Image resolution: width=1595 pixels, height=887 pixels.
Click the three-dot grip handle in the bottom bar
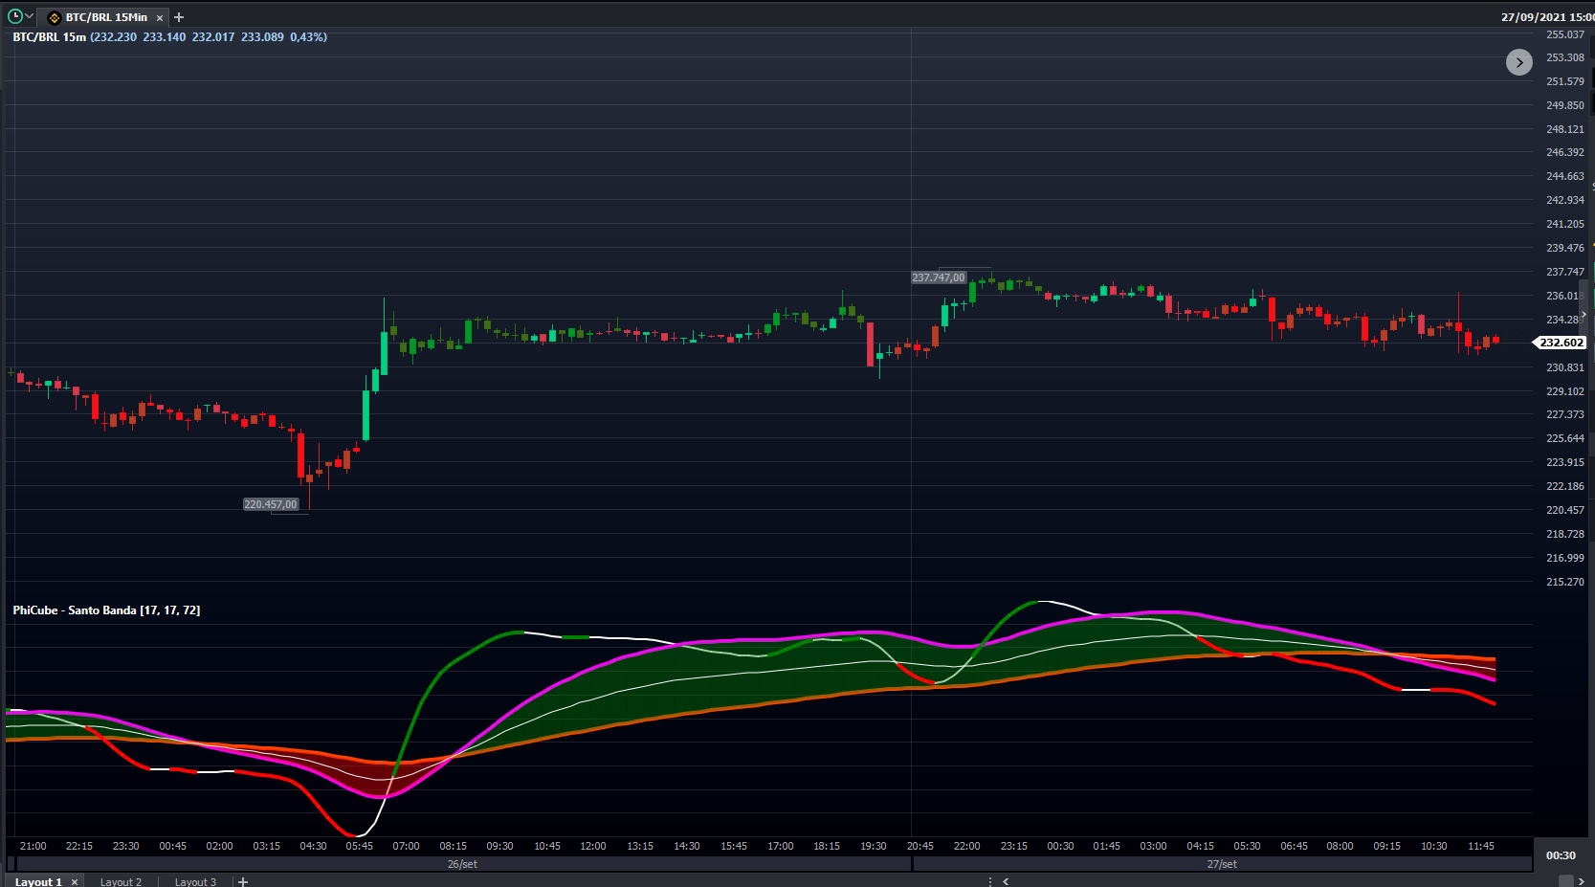tap(990, 881)
